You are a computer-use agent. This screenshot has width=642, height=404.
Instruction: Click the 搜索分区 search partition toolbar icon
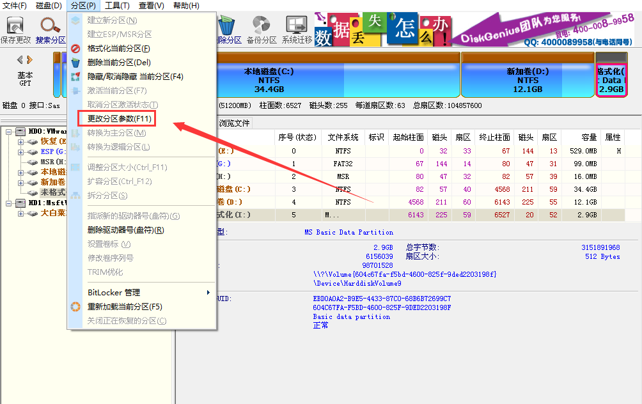50,26
